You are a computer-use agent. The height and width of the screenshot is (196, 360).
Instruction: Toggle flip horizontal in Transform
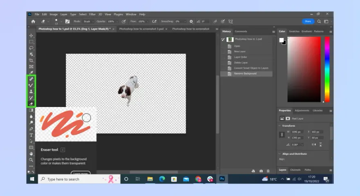314,145
